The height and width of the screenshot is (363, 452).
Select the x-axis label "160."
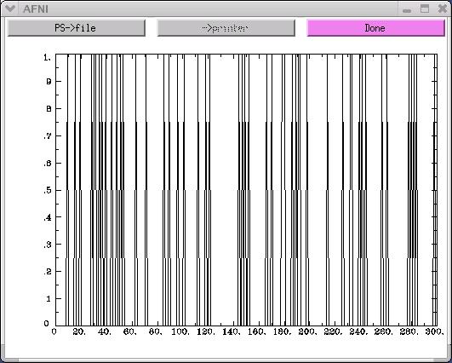click(256, 331)
